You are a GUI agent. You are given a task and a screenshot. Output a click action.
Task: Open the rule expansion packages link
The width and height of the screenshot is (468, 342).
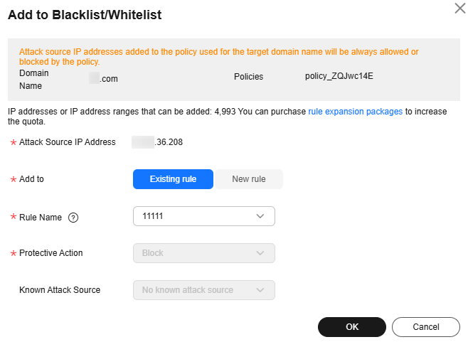tap(355, 112)
